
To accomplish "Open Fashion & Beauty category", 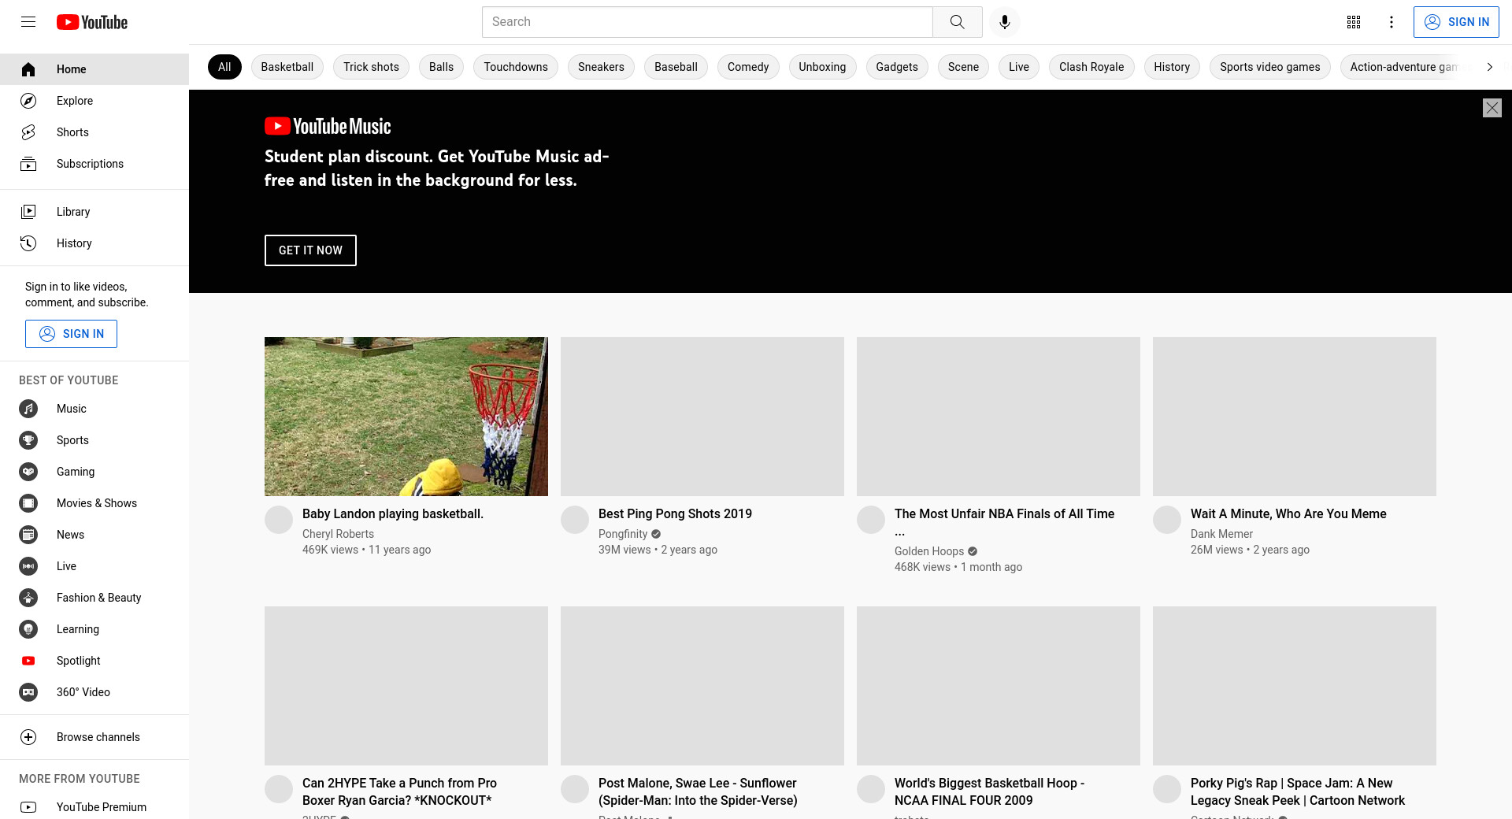I will pos(94,598).
